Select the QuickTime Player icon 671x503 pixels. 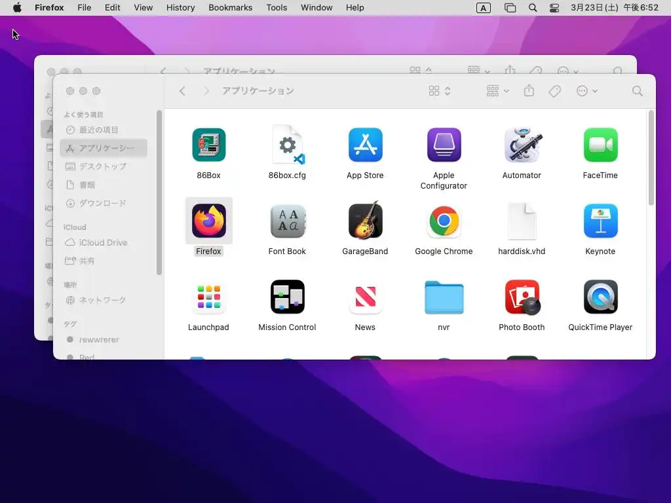point(600,297)
